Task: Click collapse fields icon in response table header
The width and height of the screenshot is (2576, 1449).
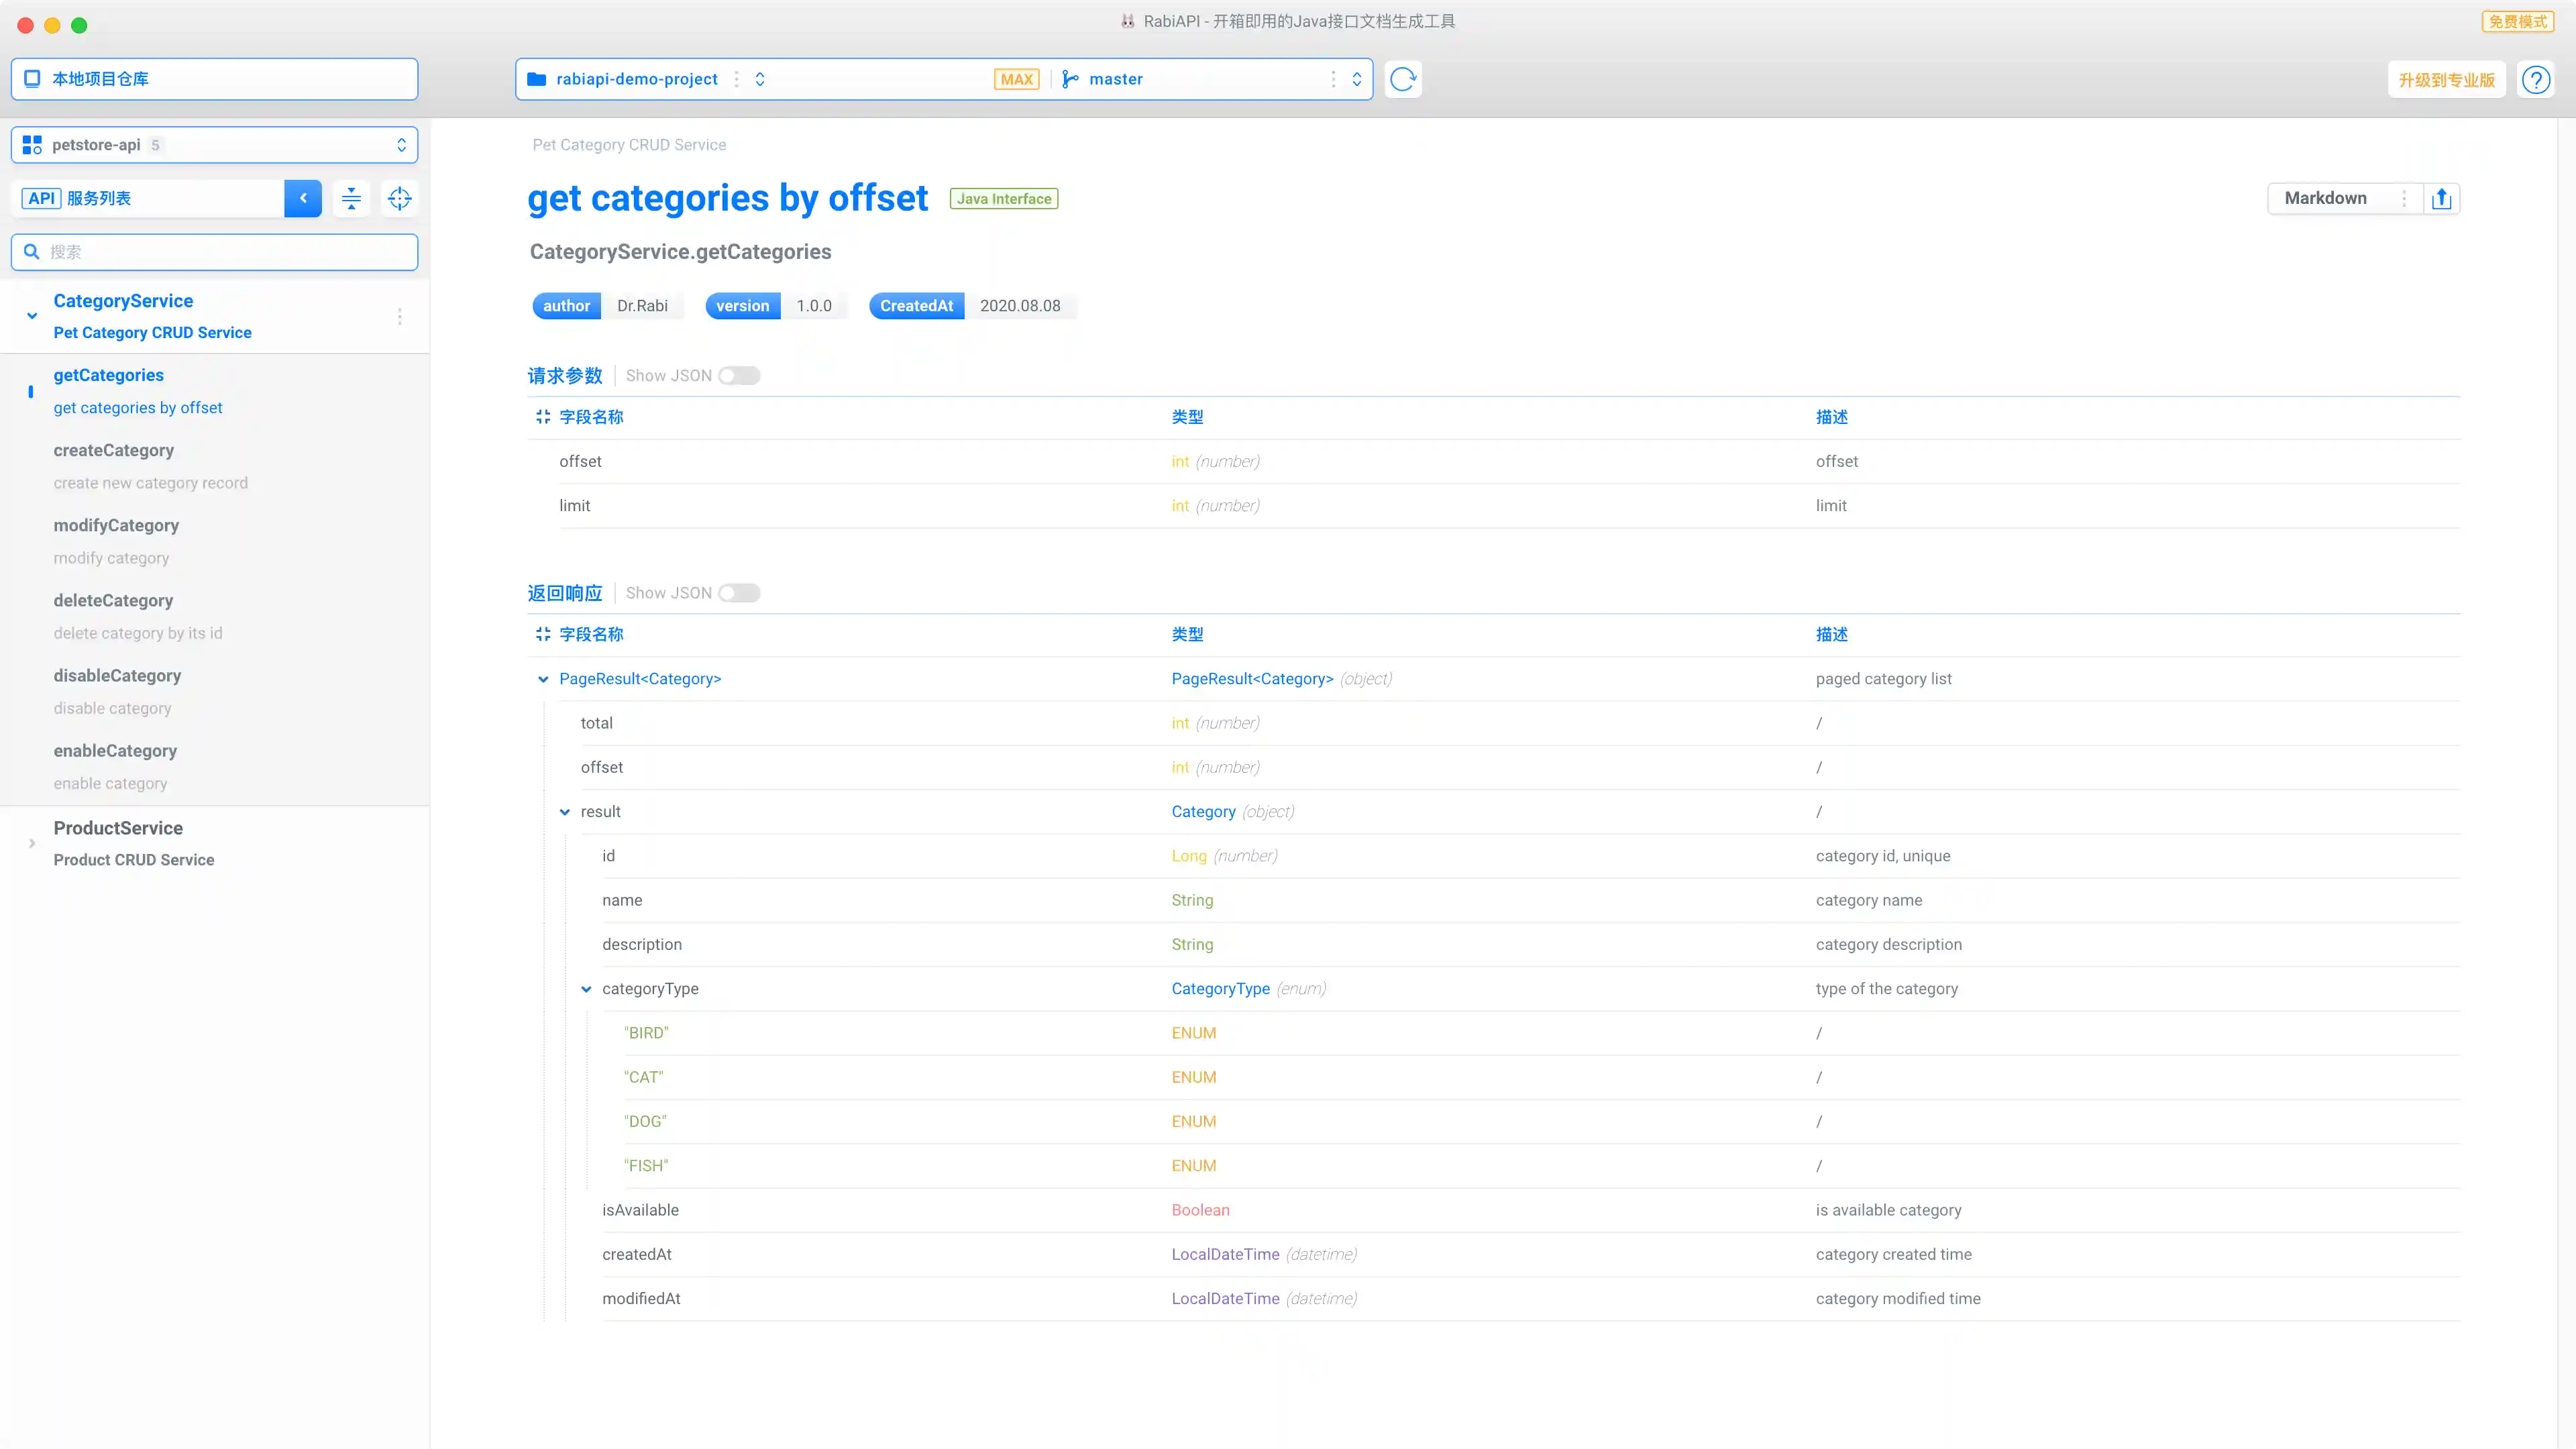Action: click(x=543, y=634)
